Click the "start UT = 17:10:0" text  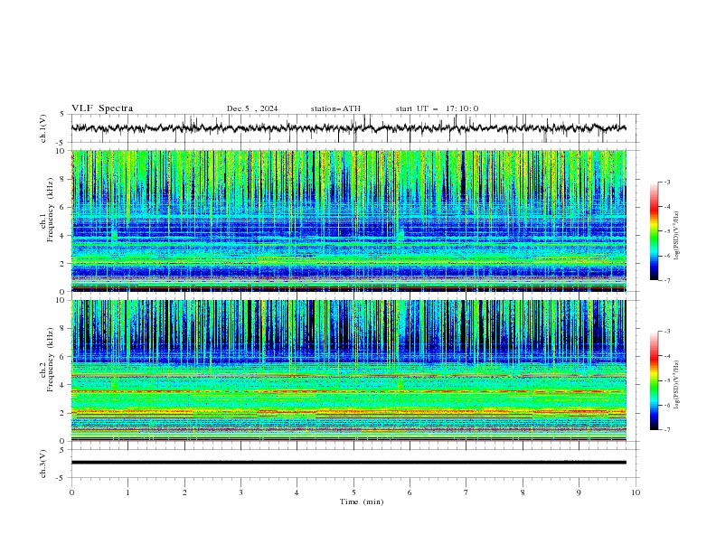pos(437,108)
